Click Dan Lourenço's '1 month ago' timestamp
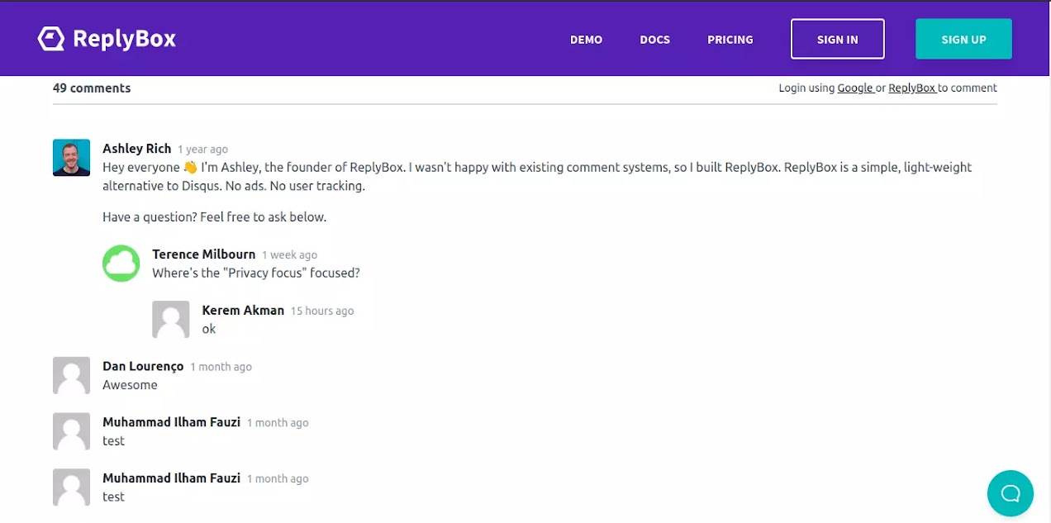Viewport: 1051px width, 523px height. (221, 367)
